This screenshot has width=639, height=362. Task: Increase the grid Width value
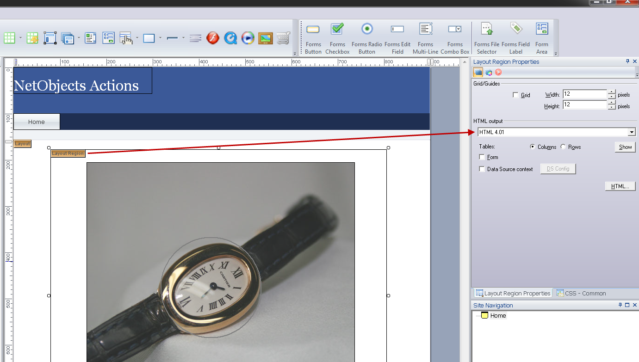pyautogui.click(x=612, y=92)
